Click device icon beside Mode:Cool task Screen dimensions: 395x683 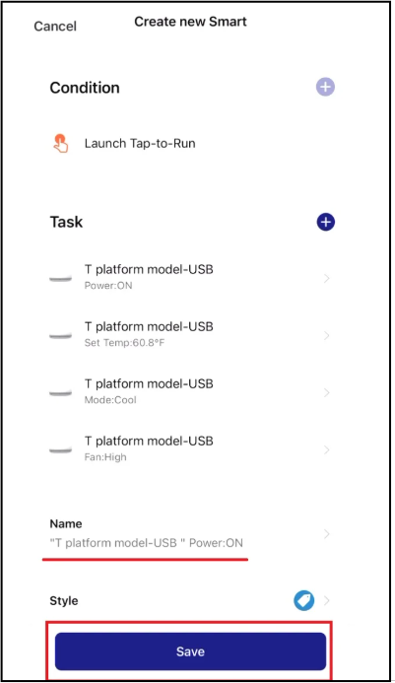click(60, 392)
